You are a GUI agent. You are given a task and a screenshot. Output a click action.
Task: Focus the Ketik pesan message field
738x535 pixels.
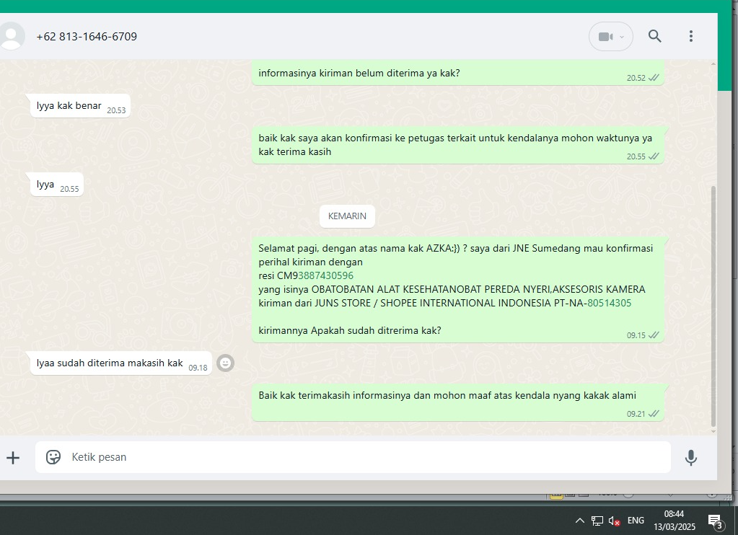point(353,457)
